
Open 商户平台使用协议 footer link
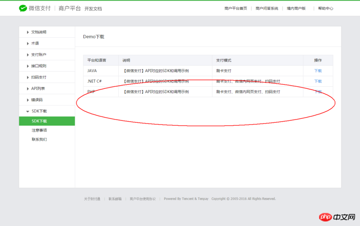(143, 198)
